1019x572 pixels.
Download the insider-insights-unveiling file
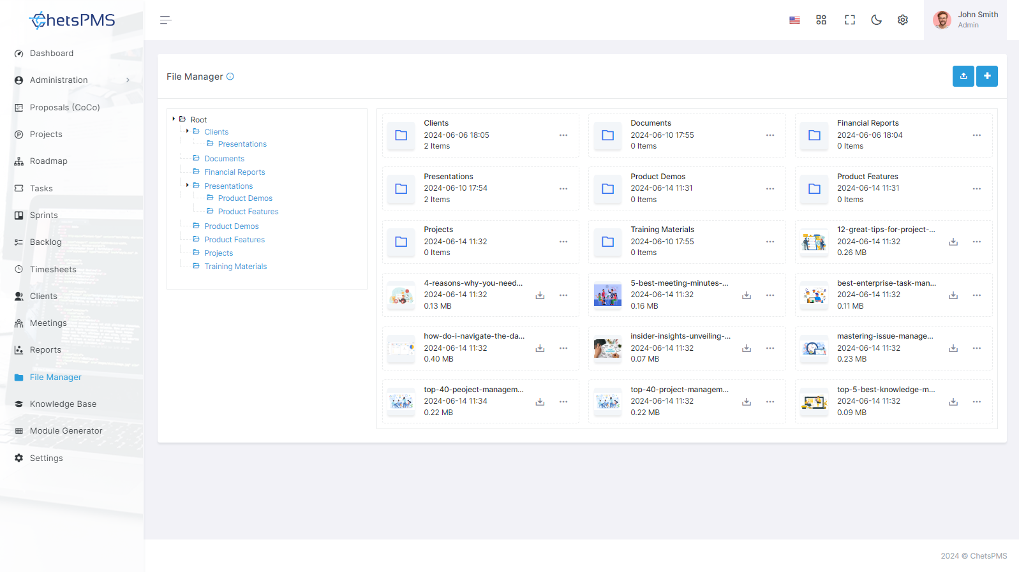pos(747,348)
